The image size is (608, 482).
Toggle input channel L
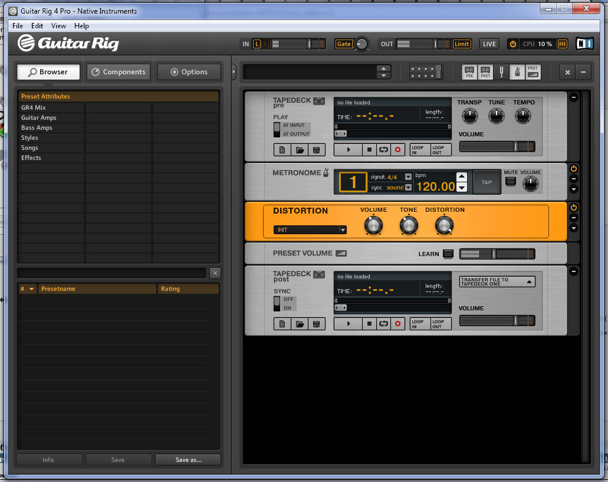pos(257,44)
